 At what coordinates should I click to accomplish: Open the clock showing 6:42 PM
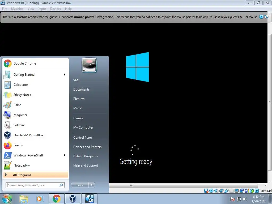(258, 199)
